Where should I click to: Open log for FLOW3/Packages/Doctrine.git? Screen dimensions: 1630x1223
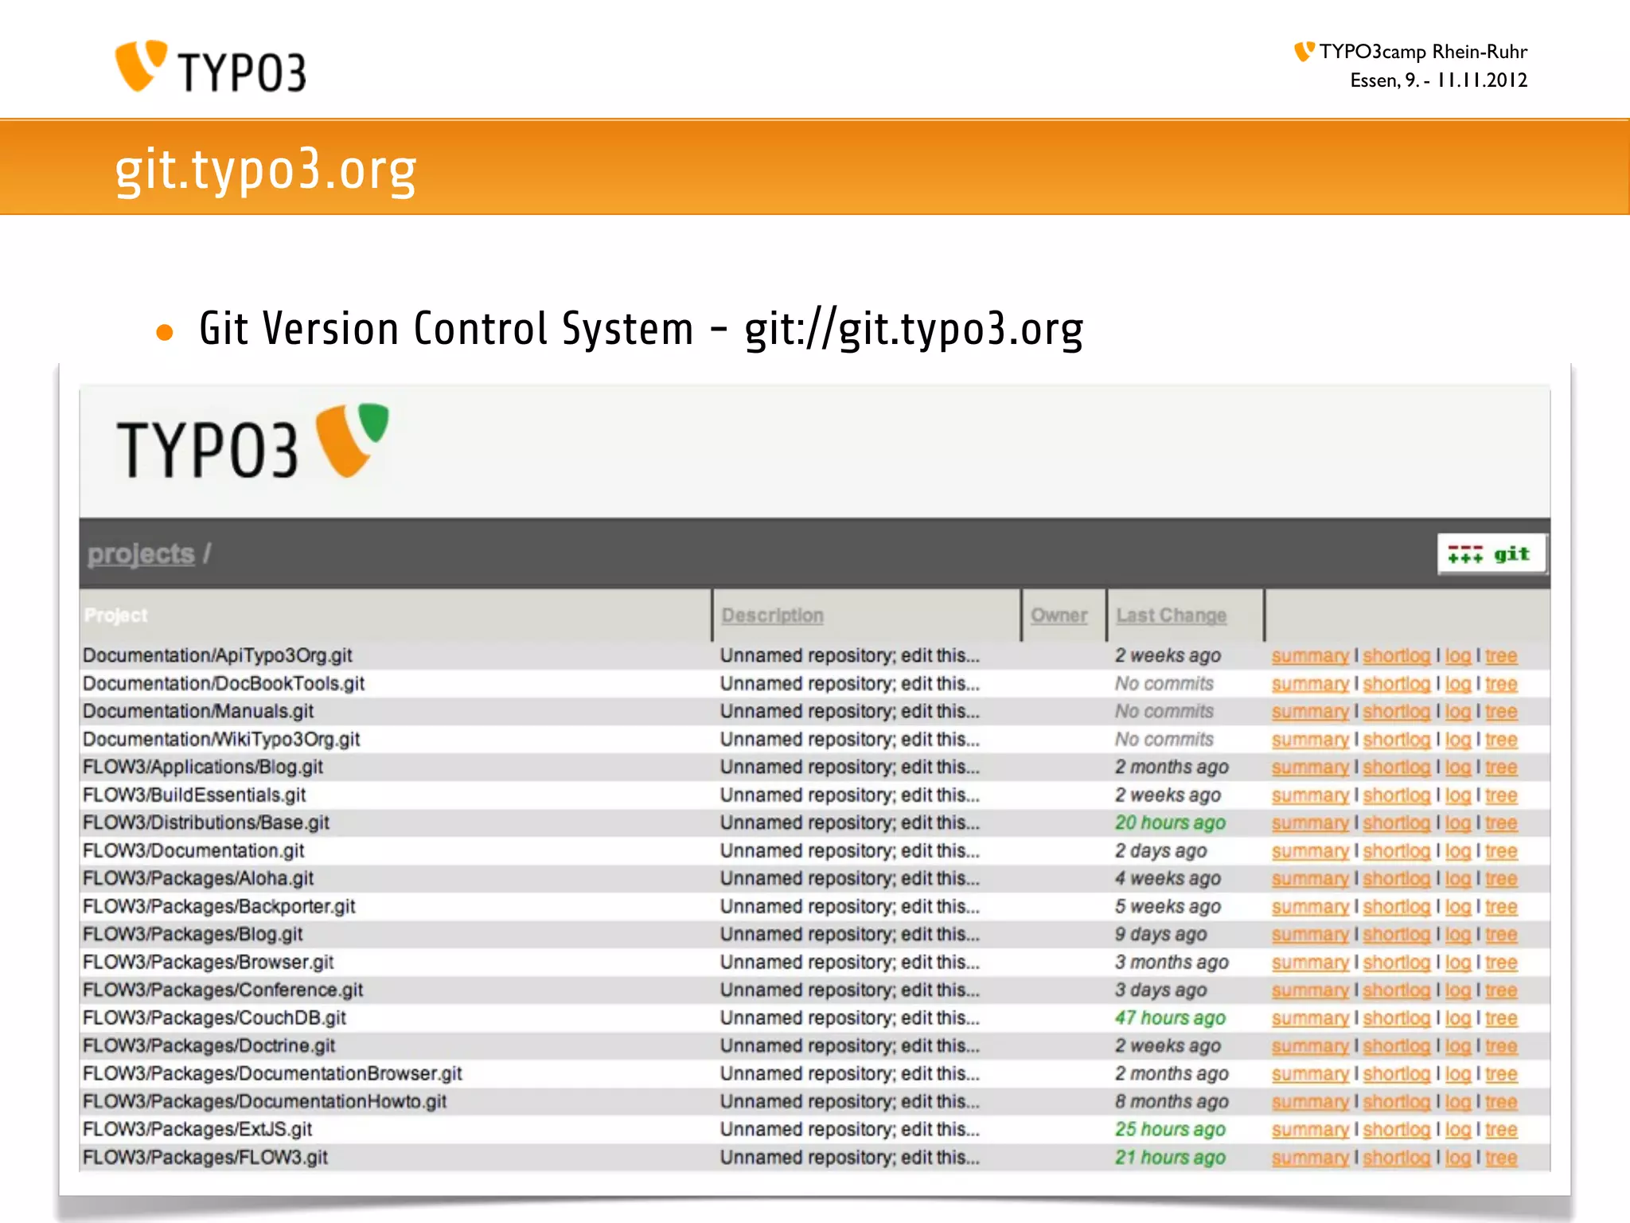[1458, 1046]
